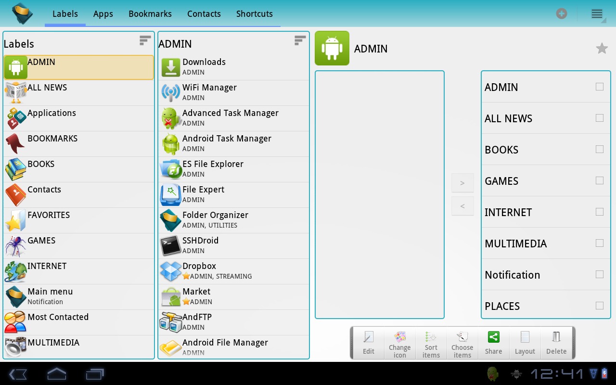
Task: Click the Share toolbar button
Action: click(x=494, y=343)
